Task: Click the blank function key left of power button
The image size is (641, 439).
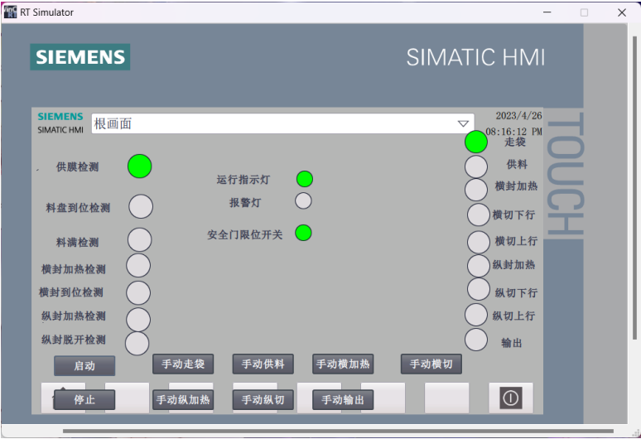Action: (x=447, y=398)
